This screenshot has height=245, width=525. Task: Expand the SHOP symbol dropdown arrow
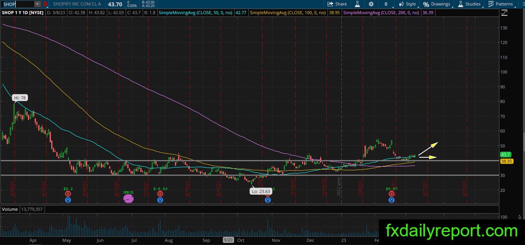coord(37,4)
